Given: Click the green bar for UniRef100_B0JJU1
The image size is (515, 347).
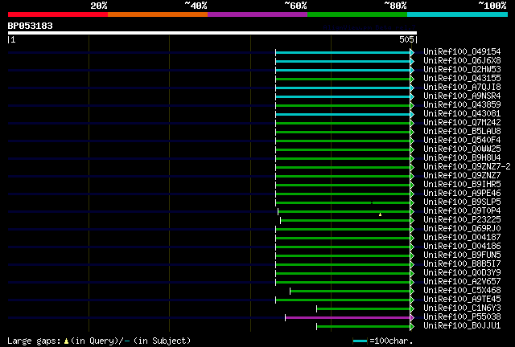Looking at the screenshot, I should (x=363, y=327).
